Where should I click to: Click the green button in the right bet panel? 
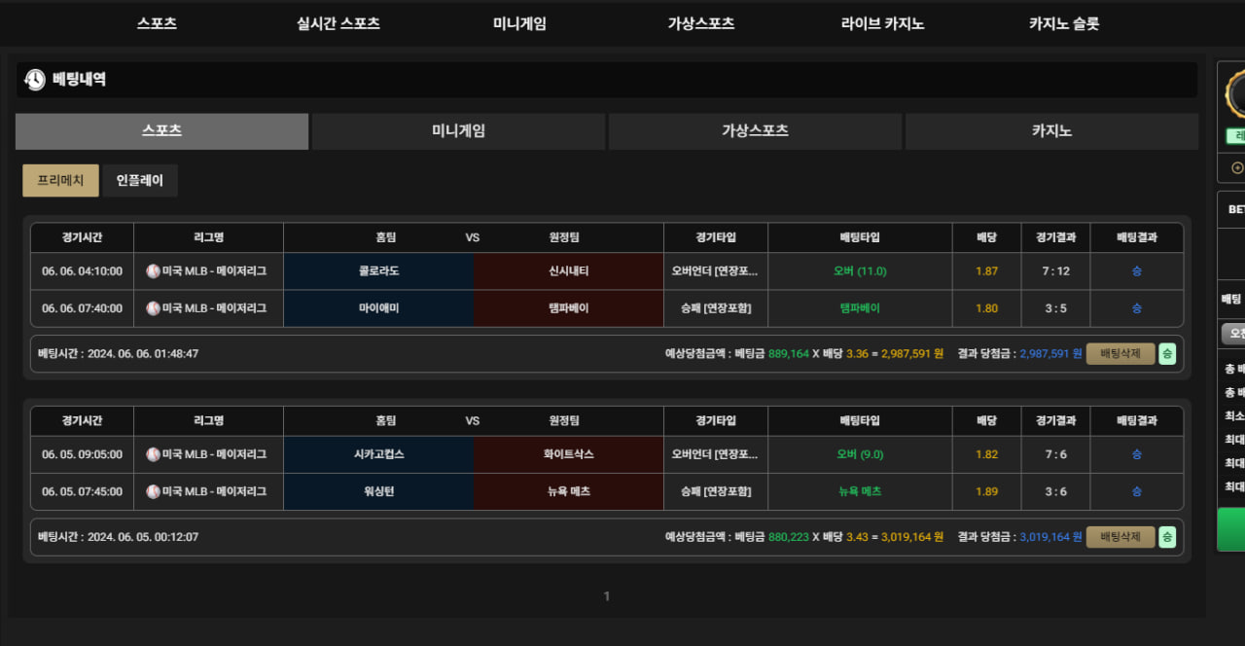pos(1231,529)
